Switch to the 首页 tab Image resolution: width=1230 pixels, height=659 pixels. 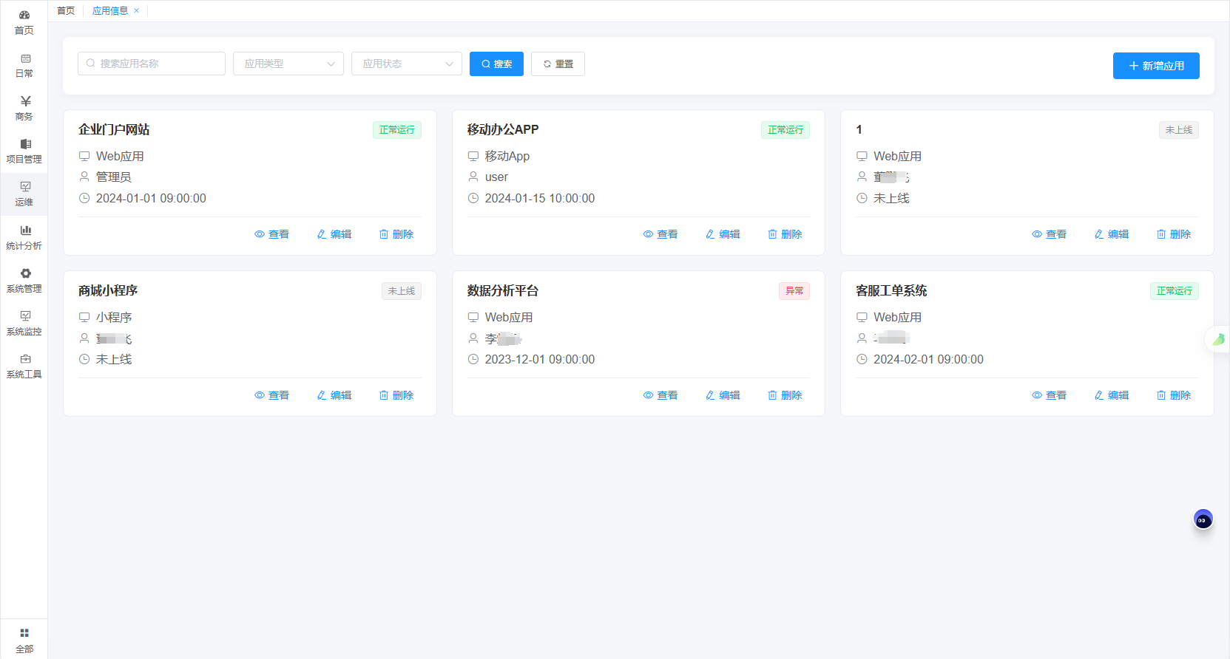66,11
